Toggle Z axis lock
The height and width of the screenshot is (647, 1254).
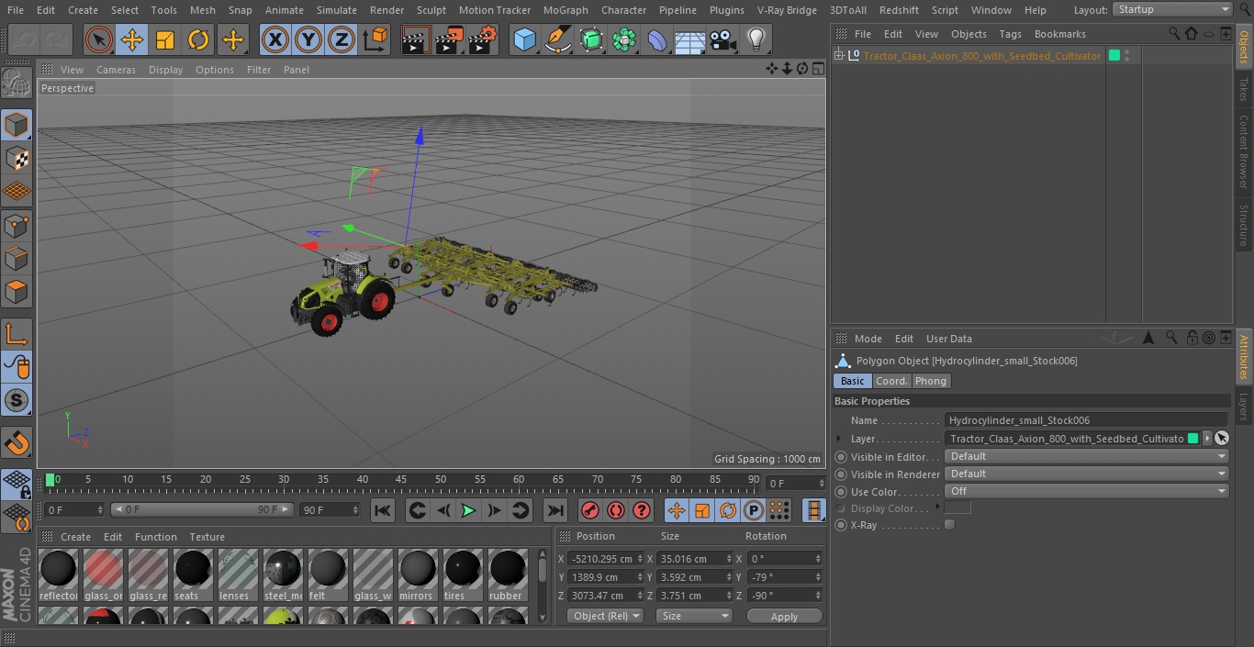(x=341, y=39)
